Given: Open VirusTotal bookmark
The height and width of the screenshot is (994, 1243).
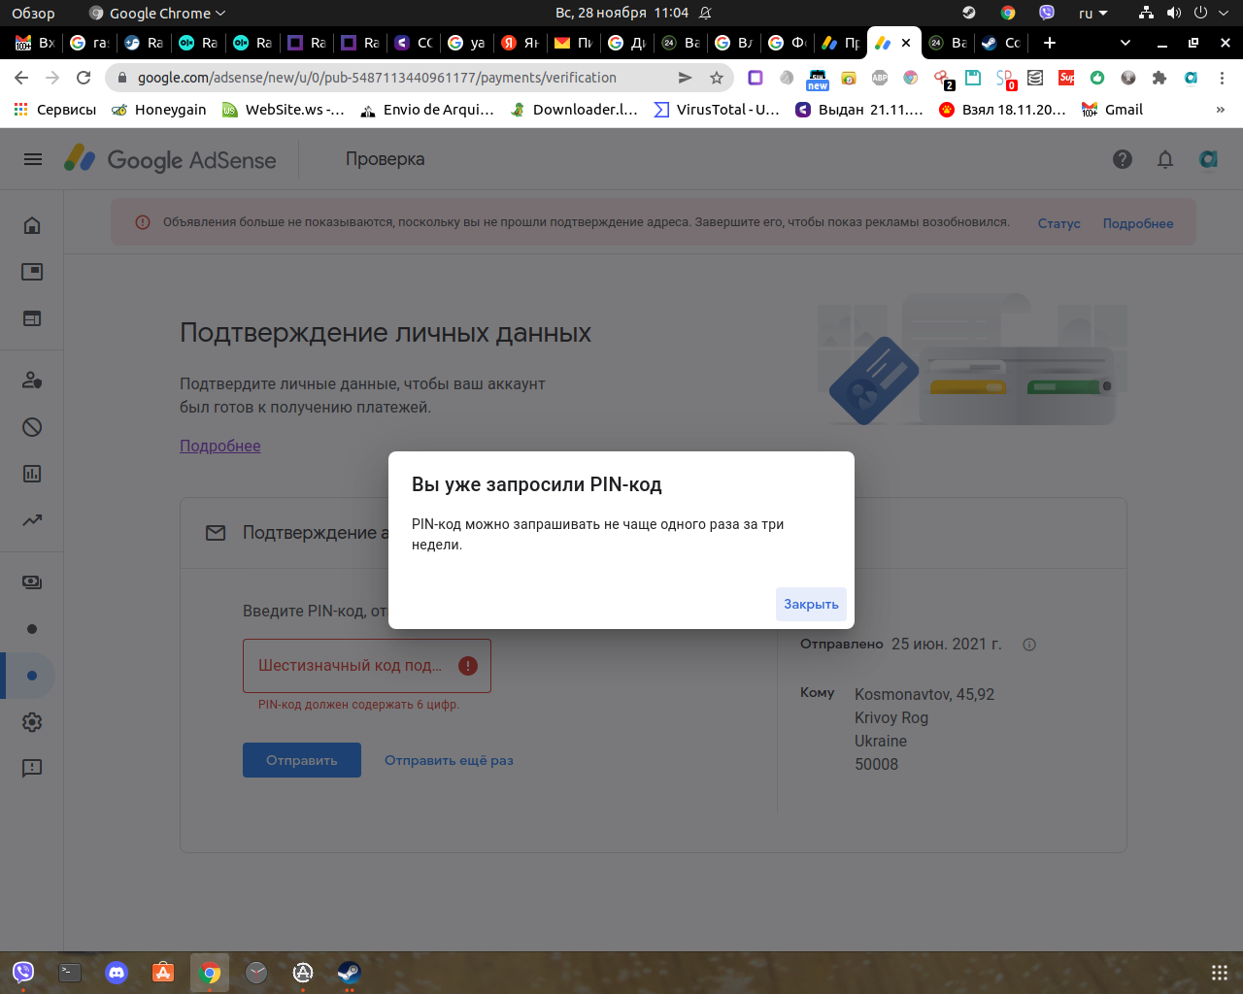Looking at the screenshot, I should (717, 110).
